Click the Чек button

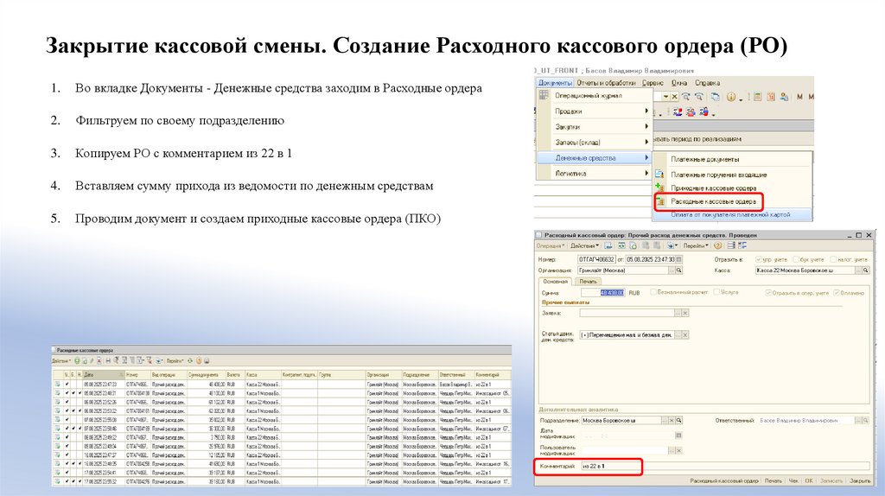(793, 481)
